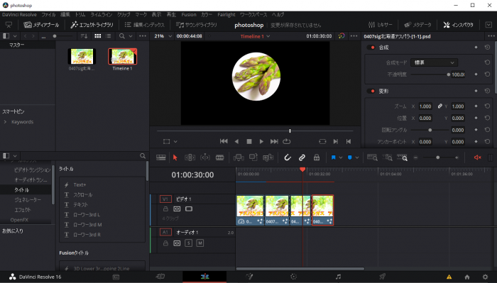Open the タイムライン menu
This screenshot has height=283, width=497.
(101, 15)
